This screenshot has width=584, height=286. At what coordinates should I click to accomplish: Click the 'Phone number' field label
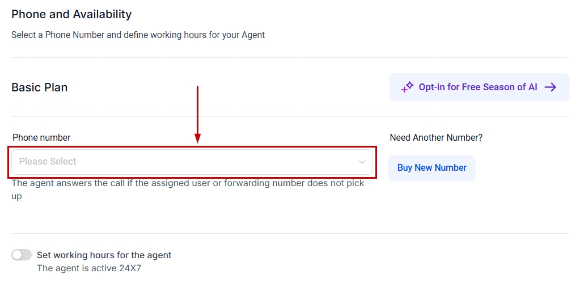tap(41, 137)
